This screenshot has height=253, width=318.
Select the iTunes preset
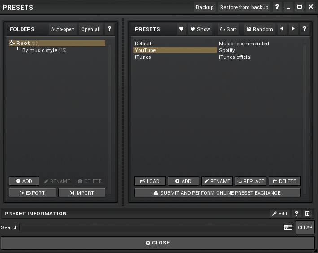tap(143, 57)
